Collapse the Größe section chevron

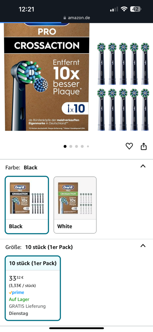(143, 246)
